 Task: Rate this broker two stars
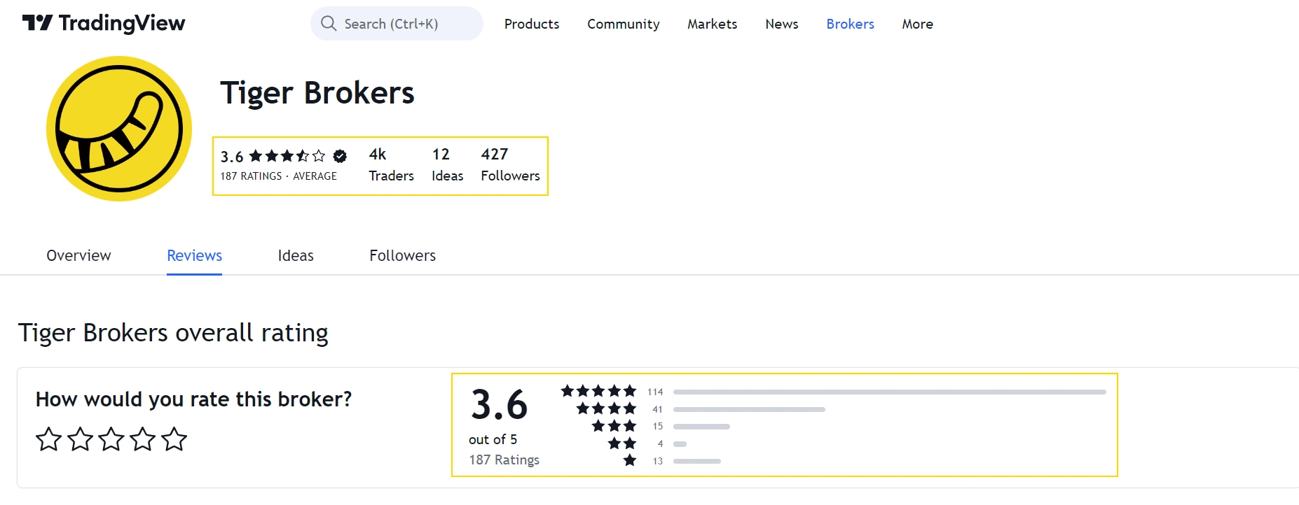(80, 439)
